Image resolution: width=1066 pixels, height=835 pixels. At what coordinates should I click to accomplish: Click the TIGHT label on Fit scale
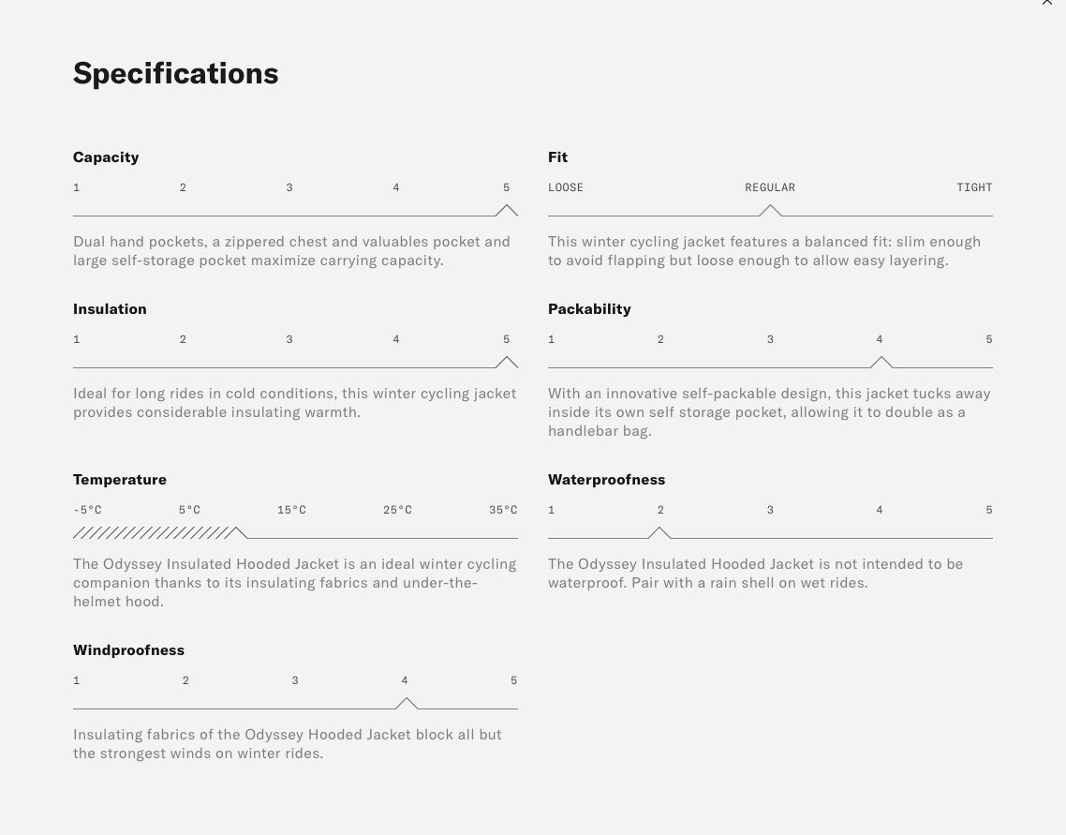pyautogui.click(x=974, y=187)
